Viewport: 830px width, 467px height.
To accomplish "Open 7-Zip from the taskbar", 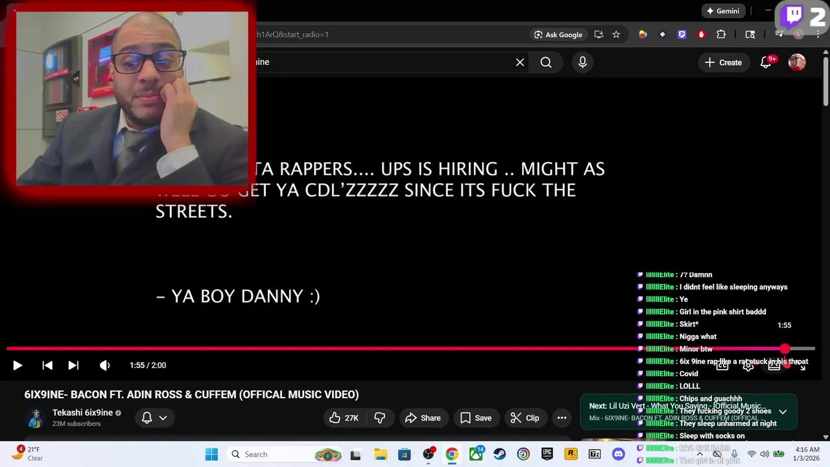I will click(x=595, y=455).
